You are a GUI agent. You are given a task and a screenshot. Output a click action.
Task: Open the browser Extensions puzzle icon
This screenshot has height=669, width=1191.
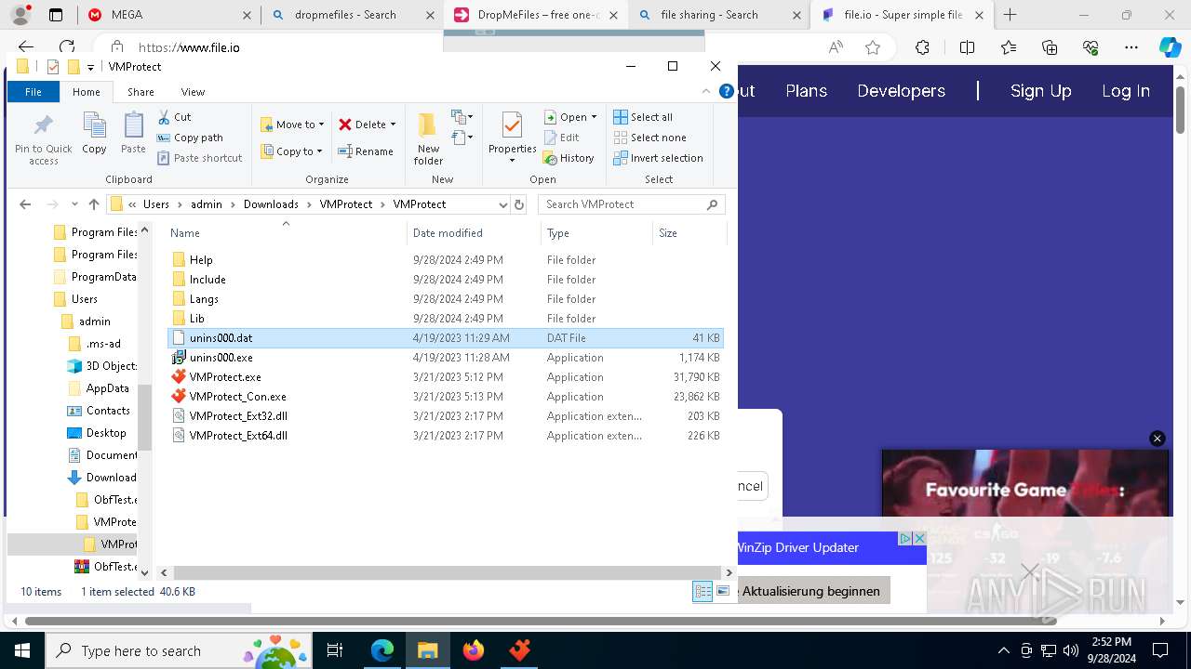922,47
